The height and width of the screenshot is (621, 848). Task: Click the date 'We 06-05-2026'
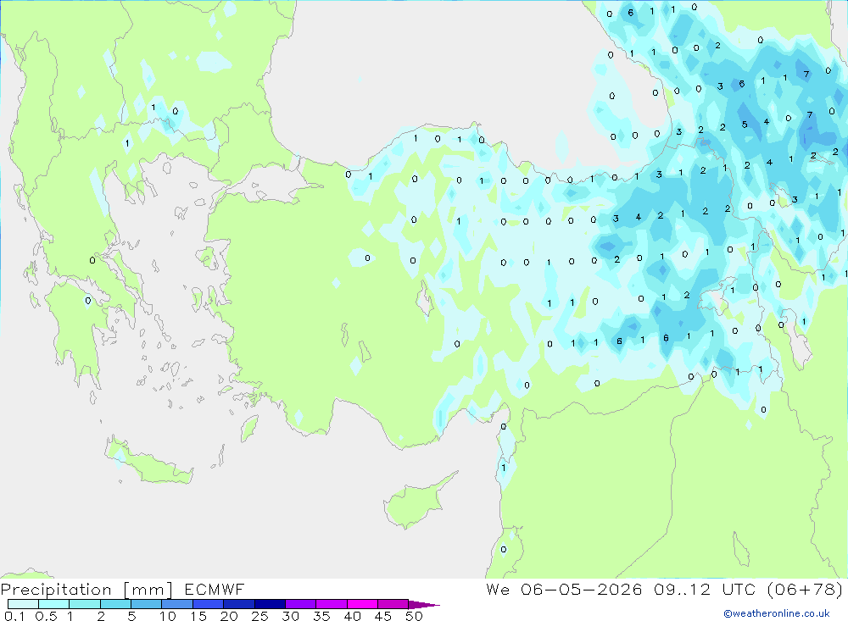pyautogui.click(x=564, y=589)
